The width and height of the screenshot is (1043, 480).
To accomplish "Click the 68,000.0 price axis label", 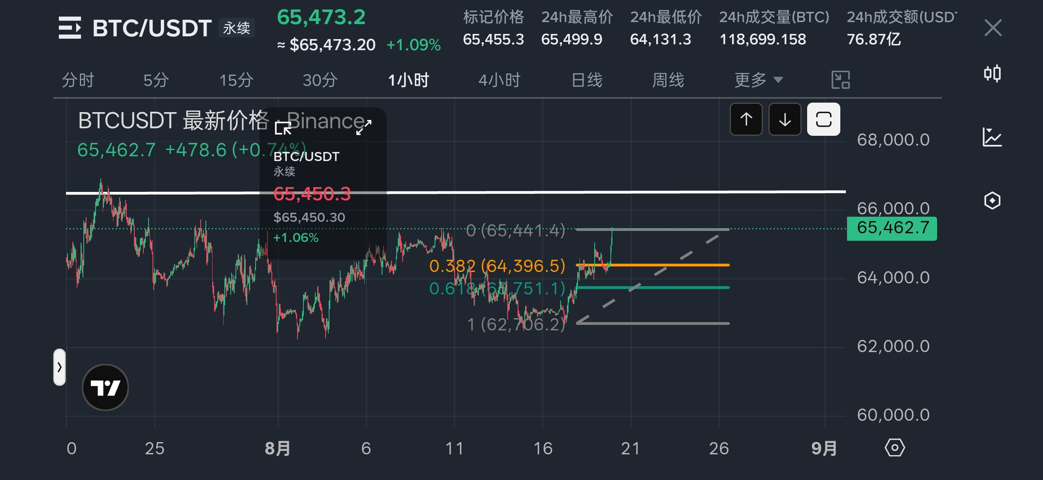I will 893,140.
